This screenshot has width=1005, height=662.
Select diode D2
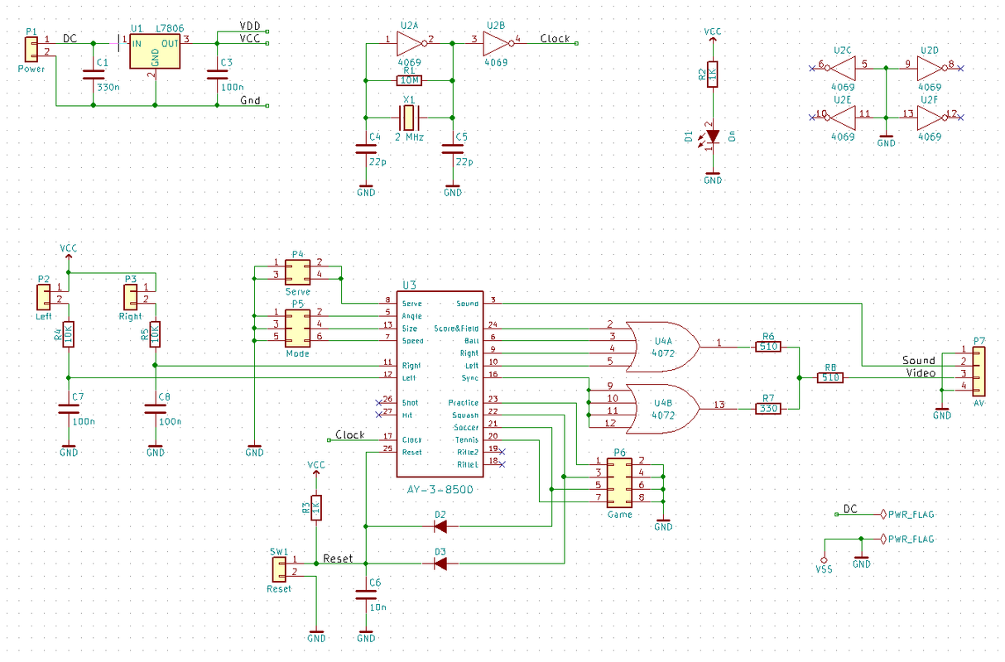coord(440,526)
